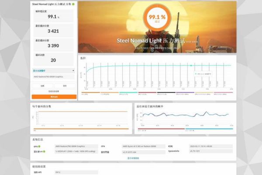
Task: Click the SystemInfo version v5.79.1331
Action: coord(211,151)
